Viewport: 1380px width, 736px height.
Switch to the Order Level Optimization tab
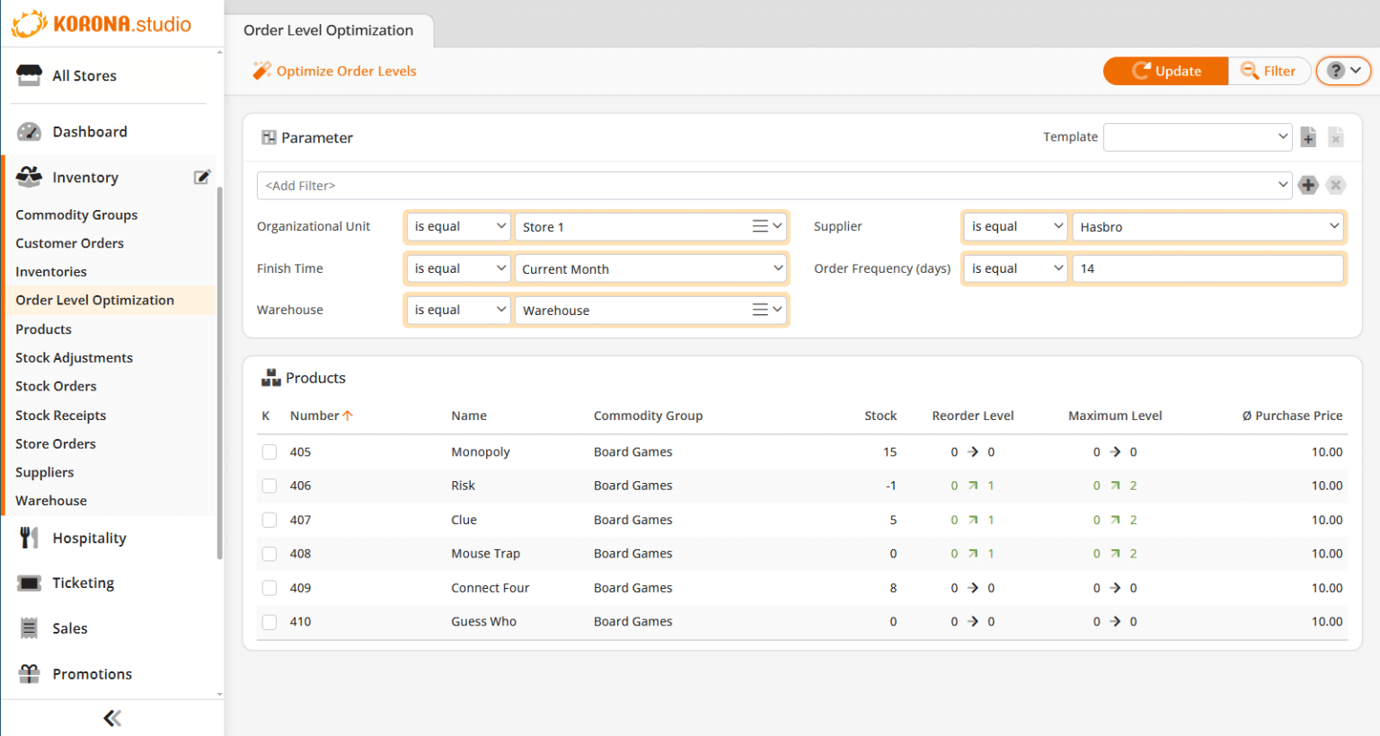[330, 30]
